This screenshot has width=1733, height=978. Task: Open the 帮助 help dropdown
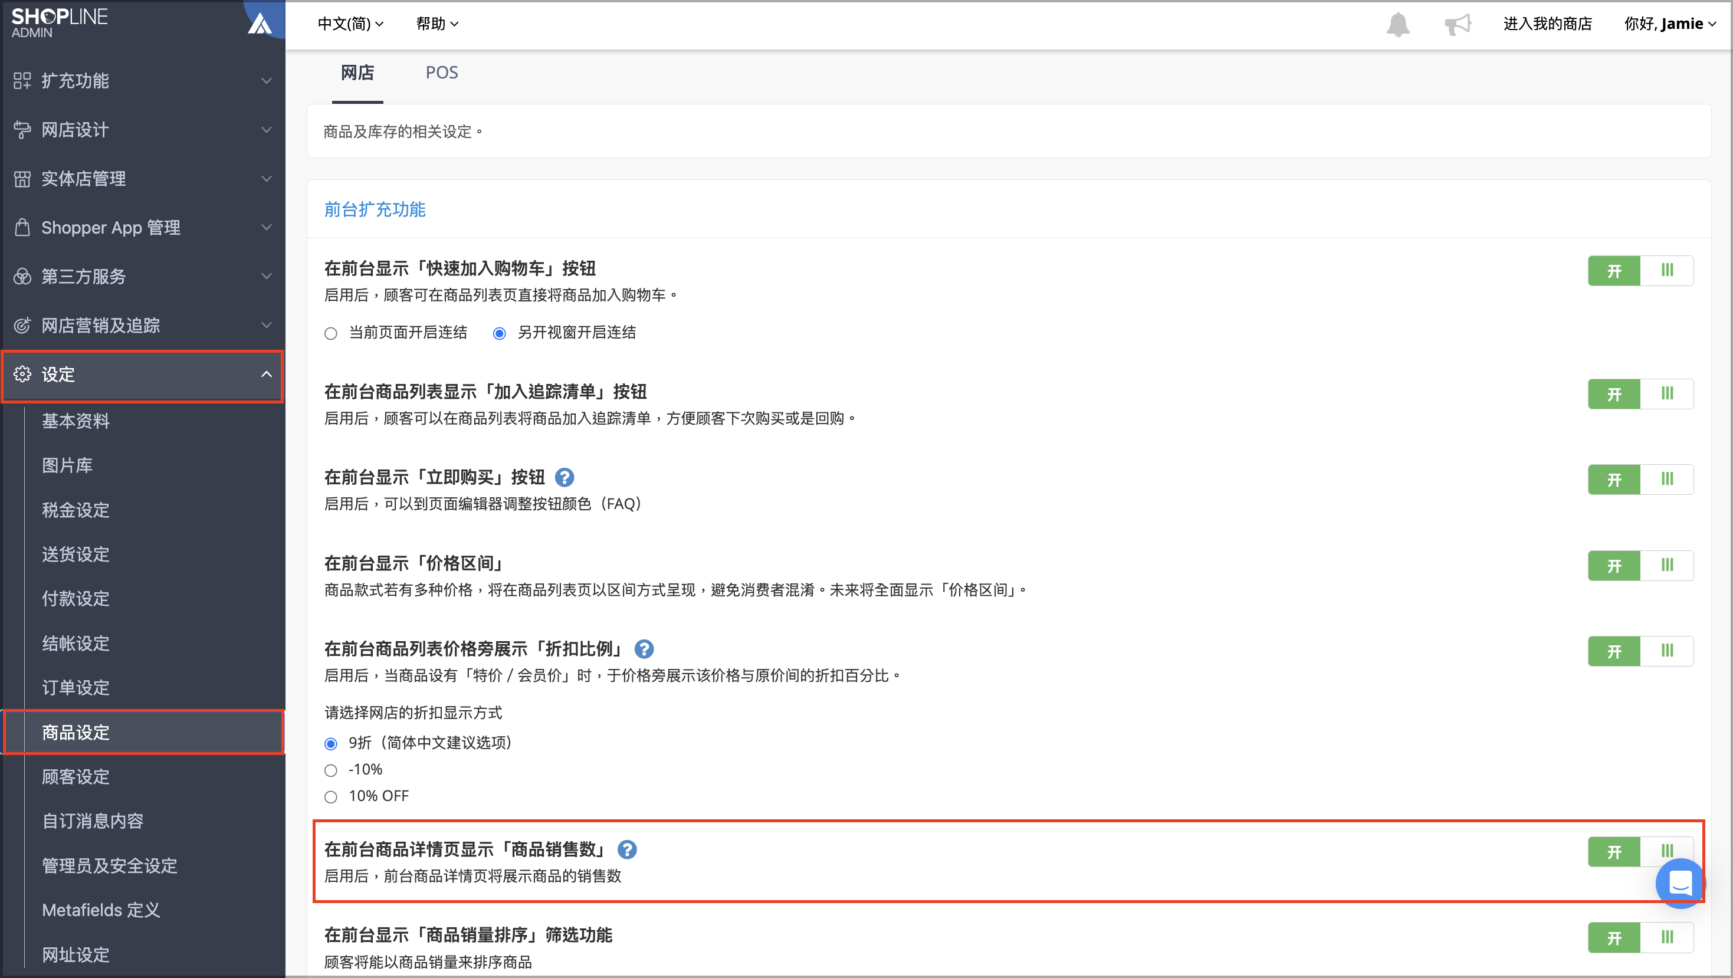pos(437,24)
